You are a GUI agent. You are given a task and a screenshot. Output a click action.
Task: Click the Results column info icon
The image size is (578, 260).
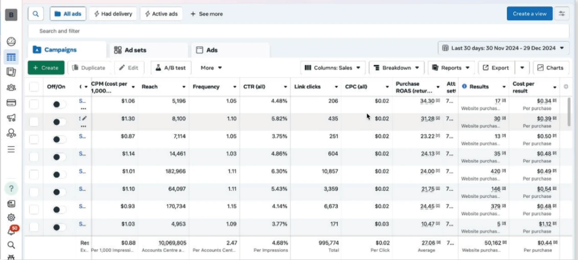464,87
